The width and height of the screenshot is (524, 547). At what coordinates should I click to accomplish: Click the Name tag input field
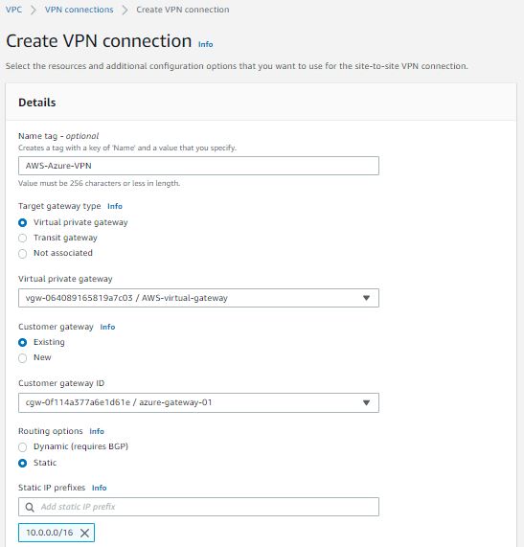[198, 166]
